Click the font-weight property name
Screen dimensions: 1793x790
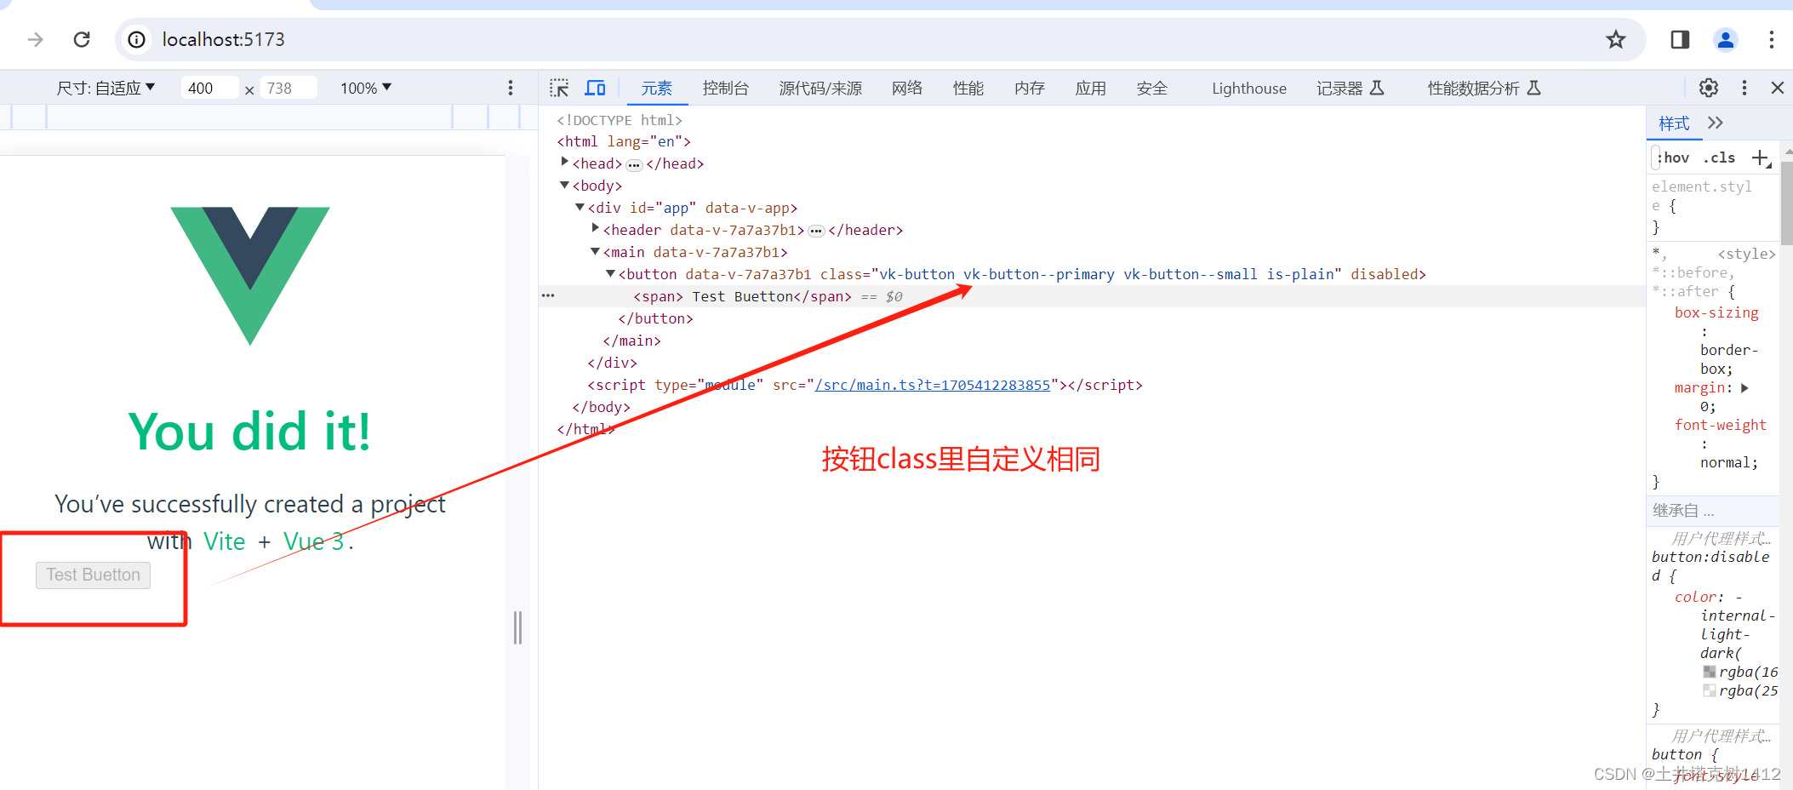[1720, 425]
